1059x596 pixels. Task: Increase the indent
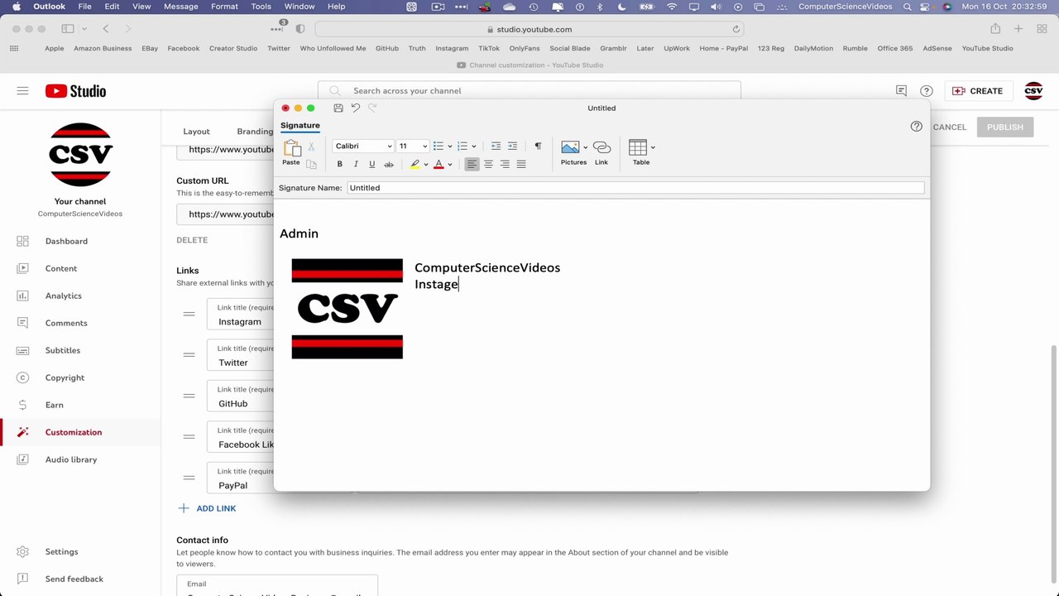(512, 146)
